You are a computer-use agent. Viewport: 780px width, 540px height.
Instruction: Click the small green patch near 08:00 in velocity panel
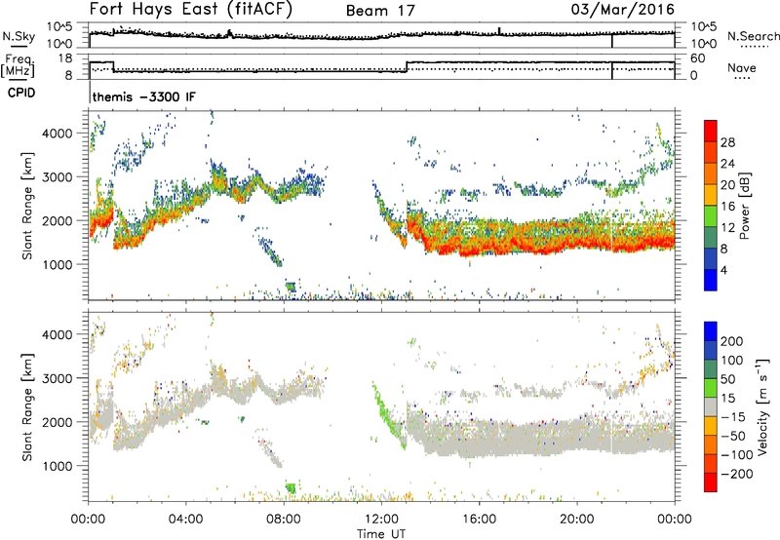(x=290, y=487)
